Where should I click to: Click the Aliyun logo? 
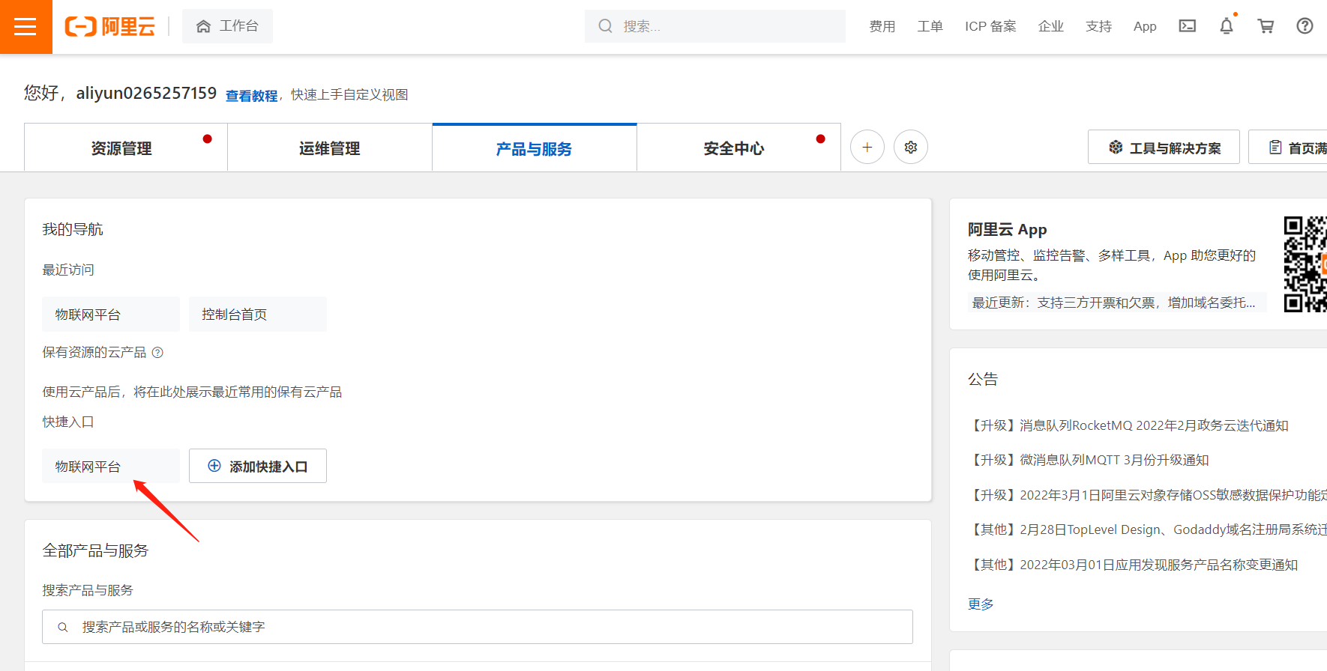click(110, 27)
